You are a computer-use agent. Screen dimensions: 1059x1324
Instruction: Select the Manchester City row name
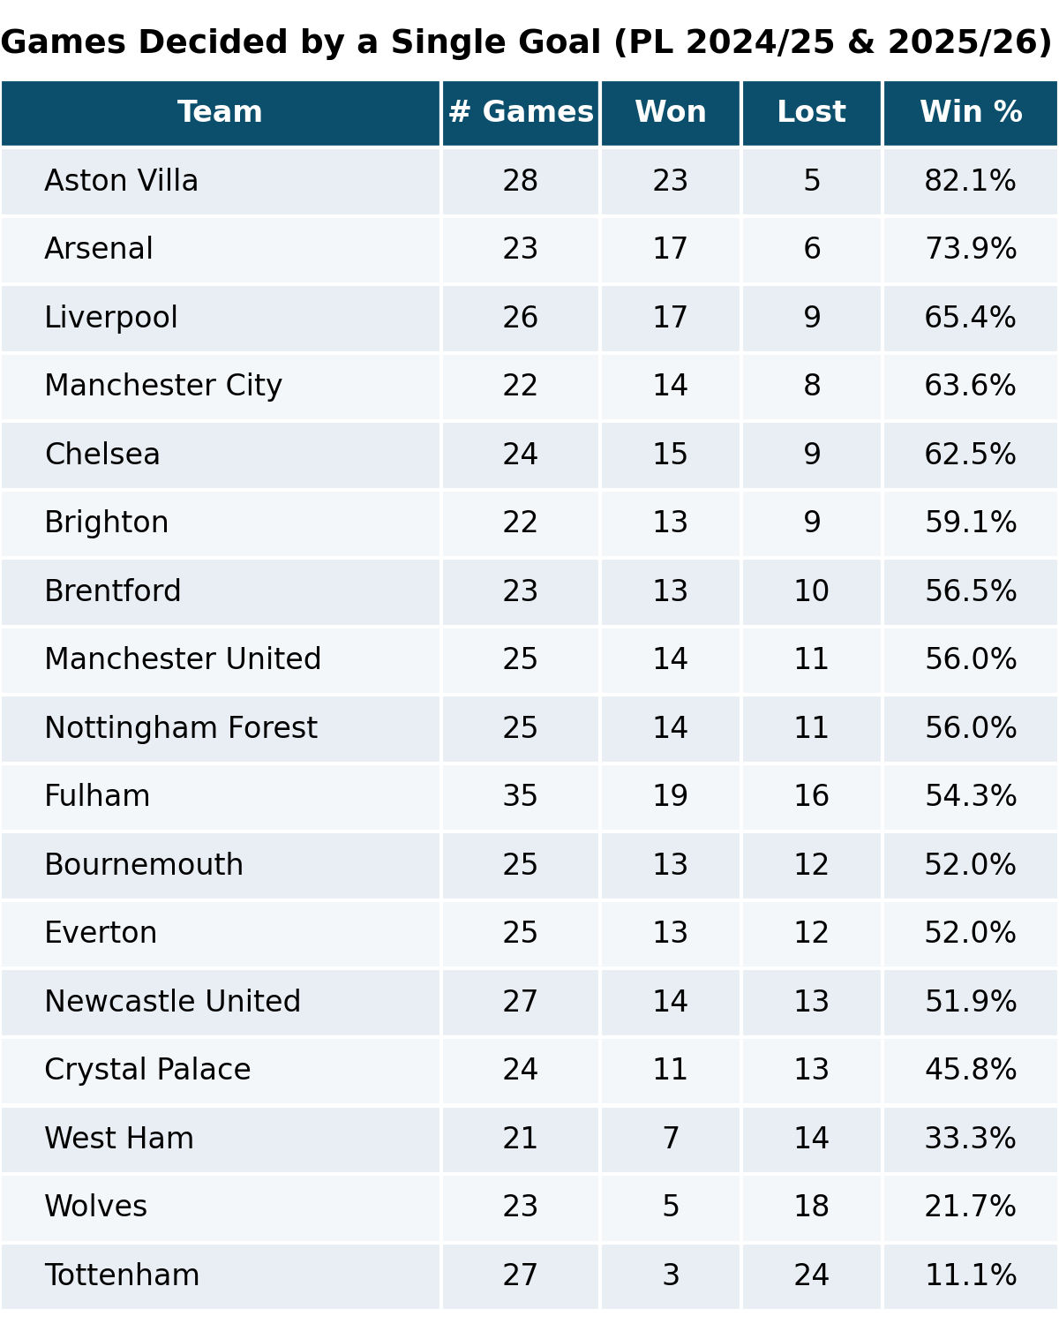point(163,387)
